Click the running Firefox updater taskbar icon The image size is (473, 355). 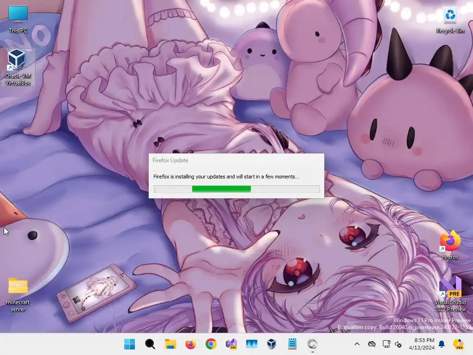[313, 344]
